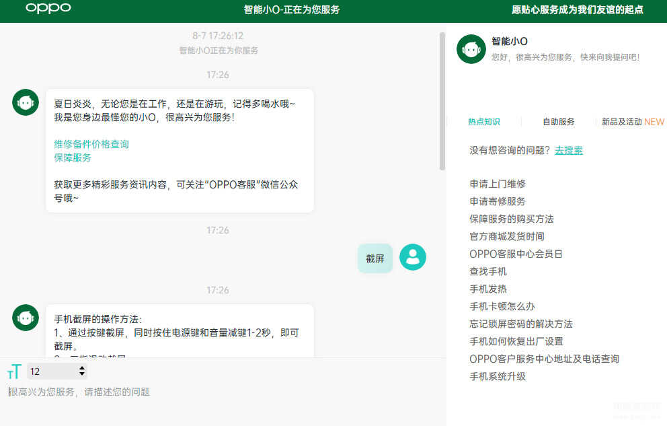
Task: Click the robot avatar beside the summer greeting
Action: tap(26, 102)
